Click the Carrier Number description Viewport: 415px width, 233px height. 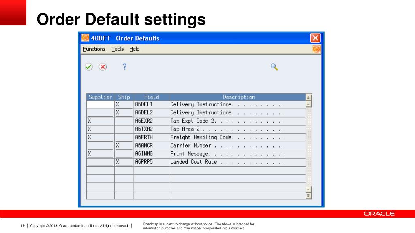coord(228,146)
